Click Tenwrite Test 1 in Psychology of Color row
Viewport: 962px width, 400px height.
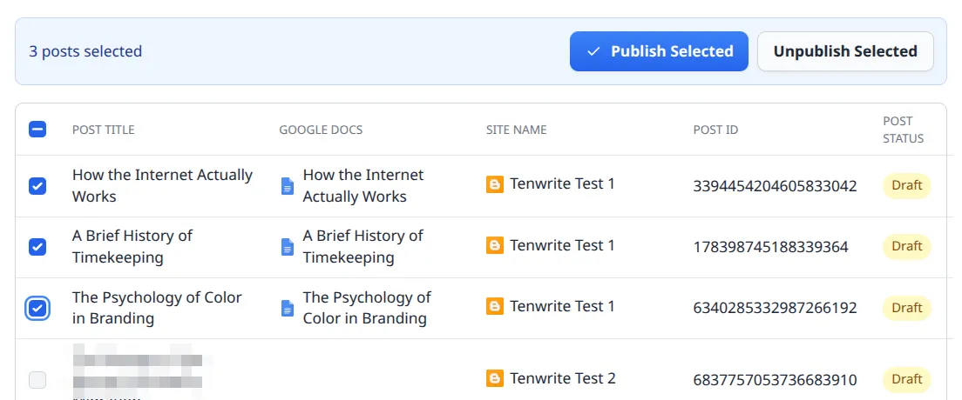(x=562, y=306)
